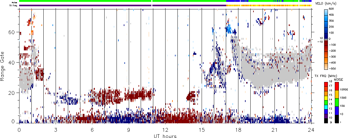Viewport: 348px width, 138px height.
Task: Click x-axis tick label "9"
Action: click(x=129, y=130)
